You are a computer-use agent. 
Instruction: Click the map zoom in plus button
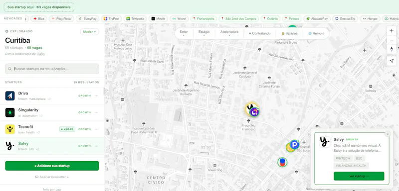click(392, 31)
